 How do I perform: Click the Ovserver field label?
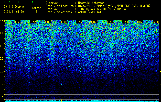tap(52, 3)
